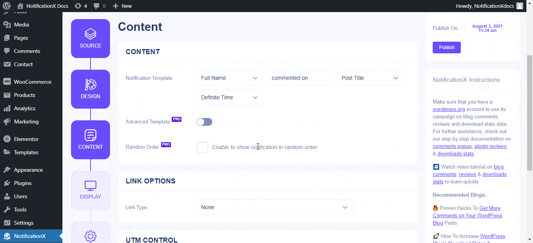Click the Marketing megaphone icon
The width and height of the screenshot is (533, 243).
point(7,121)
